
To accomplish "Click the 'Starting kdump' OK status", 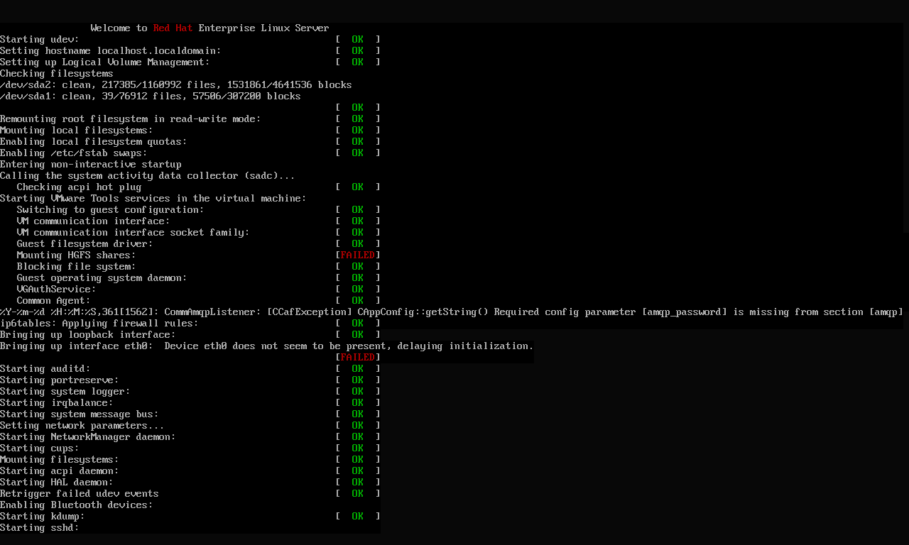I will pos(357,516).
